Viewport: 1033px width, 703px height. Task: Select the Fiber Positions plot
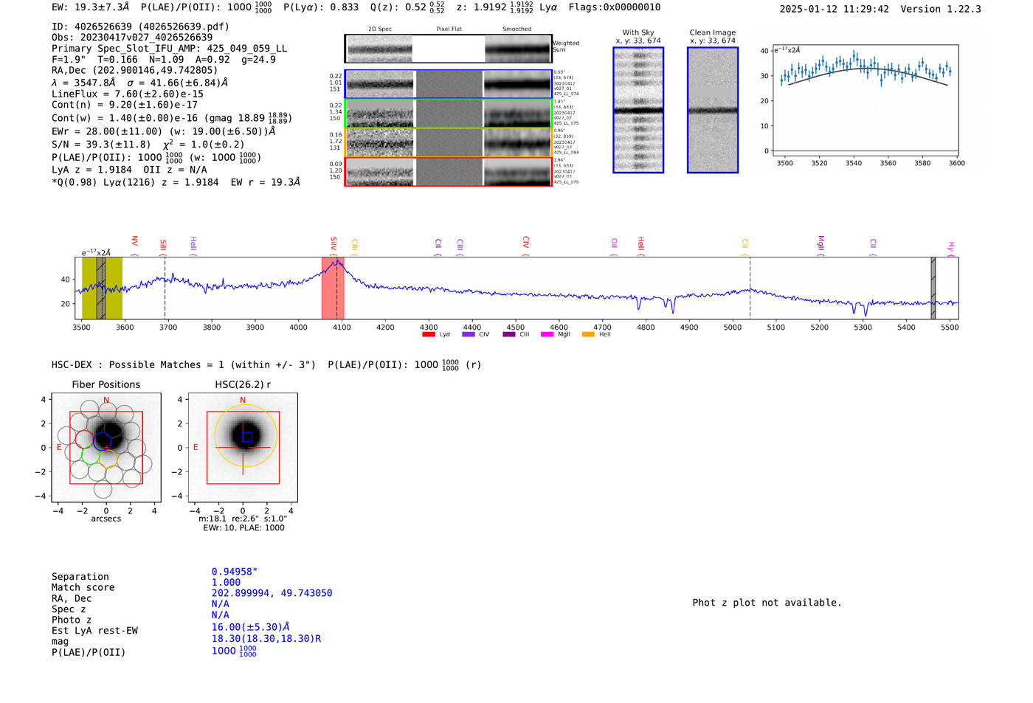tap(106, 448)
